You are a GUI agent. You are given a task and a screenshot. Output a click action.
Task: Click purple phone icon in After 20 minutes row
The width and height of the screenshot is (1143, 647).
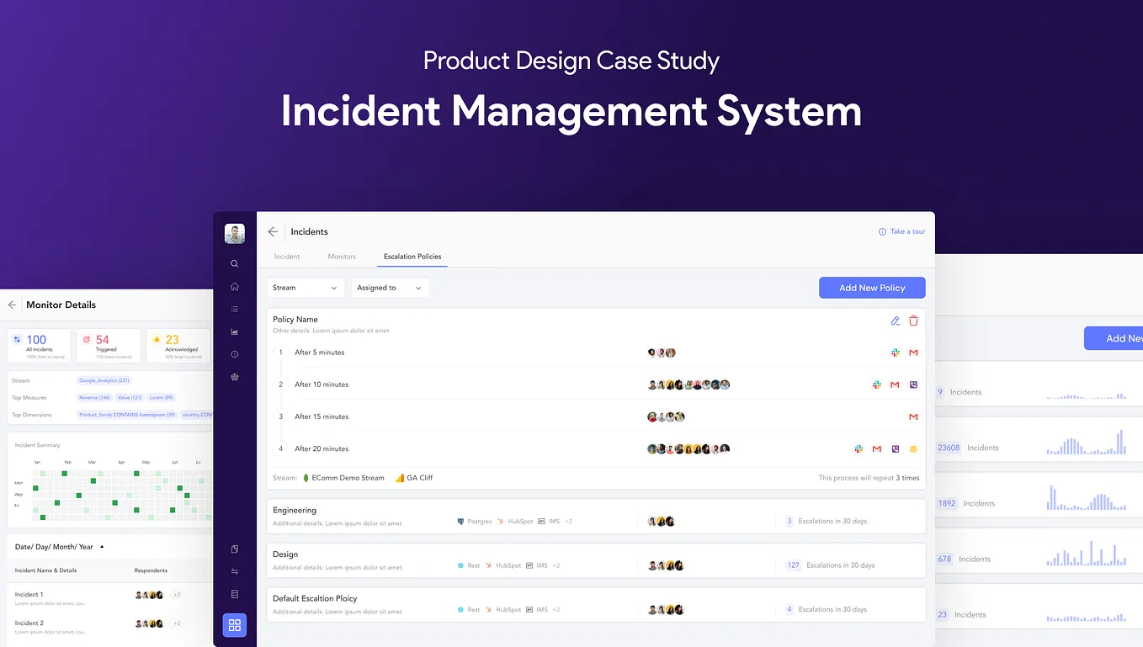click(896, 449)
